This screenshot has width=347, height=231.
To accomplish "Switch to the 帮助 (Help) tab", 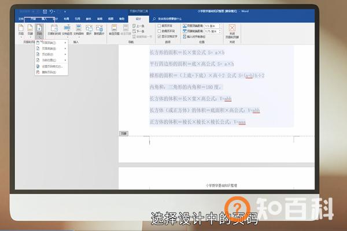I will 121,19.
